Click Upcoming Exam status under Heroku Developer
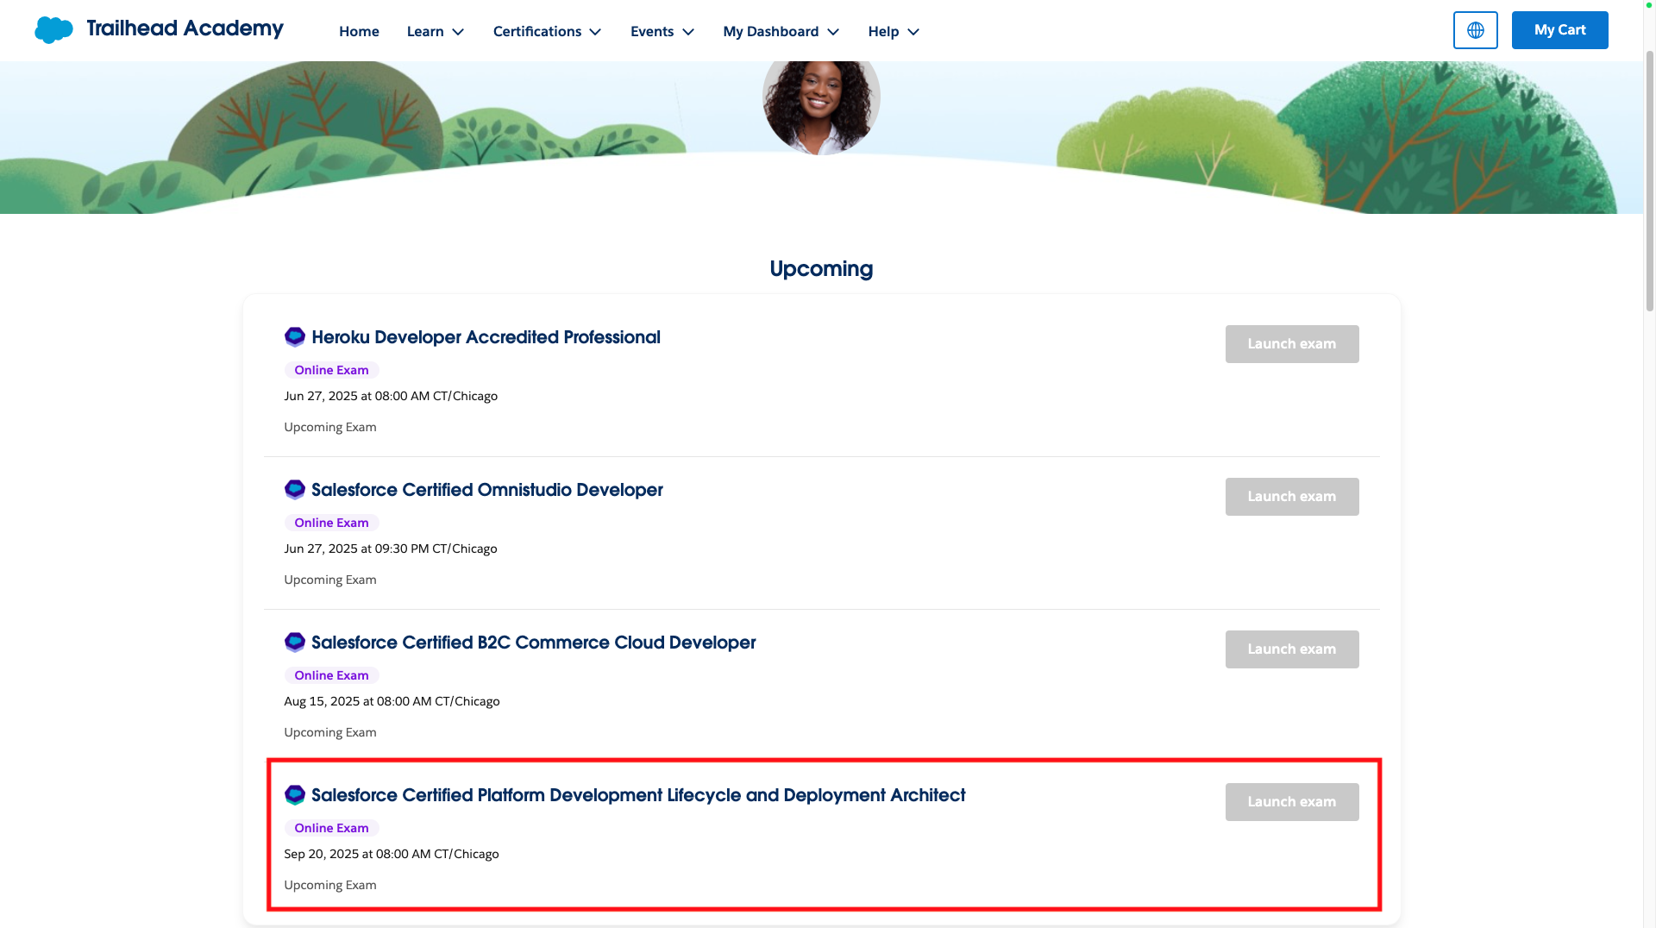This screenshot has width=1656, height=928. [x=330, y=427]
